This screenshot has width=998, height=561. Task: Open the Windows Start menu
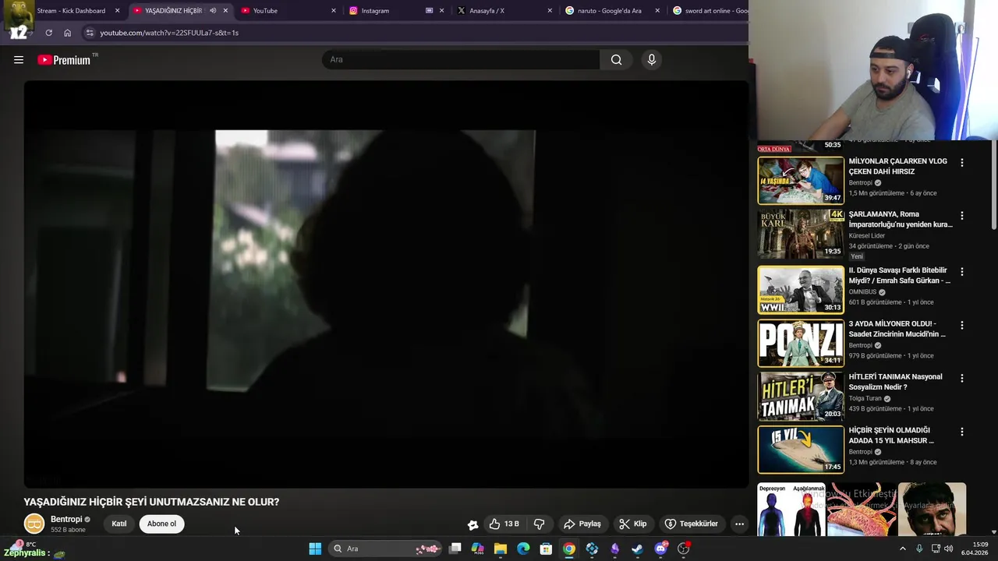(x=315, y=549)
